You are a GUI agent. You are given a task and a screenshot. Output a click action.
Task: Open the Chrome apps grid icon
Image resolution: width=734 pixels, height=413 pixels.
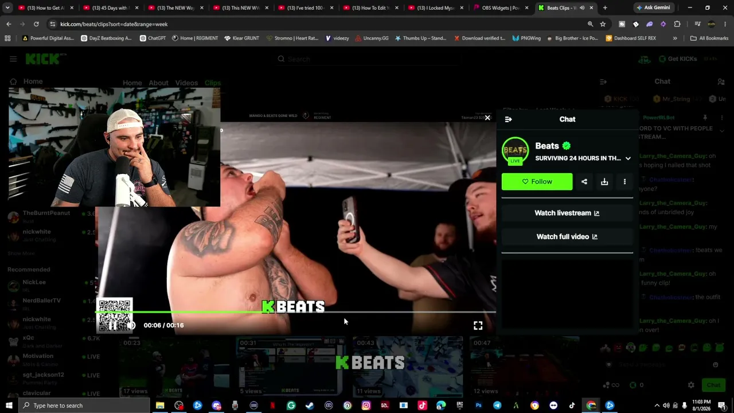click(7, 38)
